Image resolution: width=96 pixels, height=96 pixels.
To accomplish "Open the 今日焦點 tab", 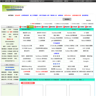I will pyautogui.click(x=23, y=27).
